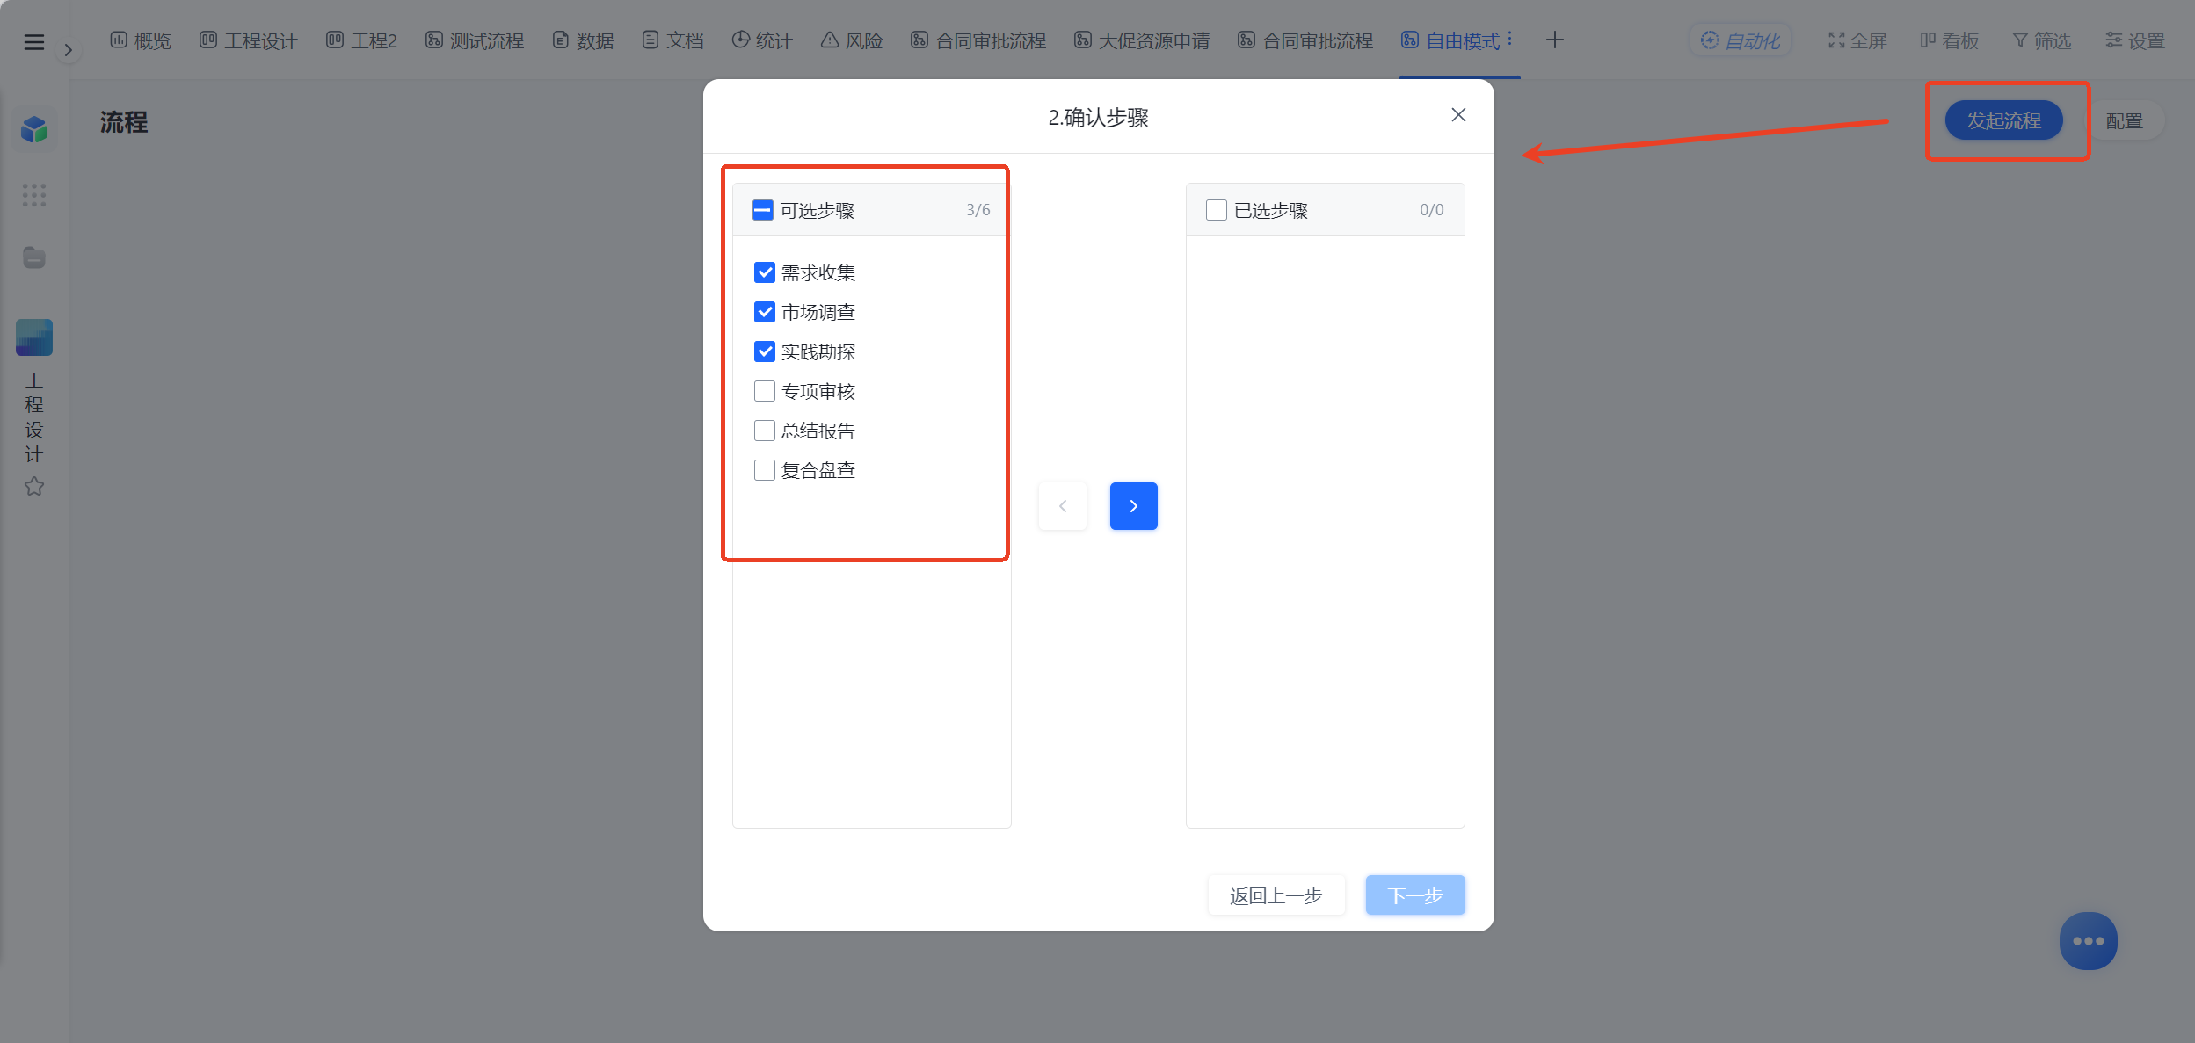Open the 设置 settings
This screenshot has width=2195, height=1043.
click(2134, 40)
